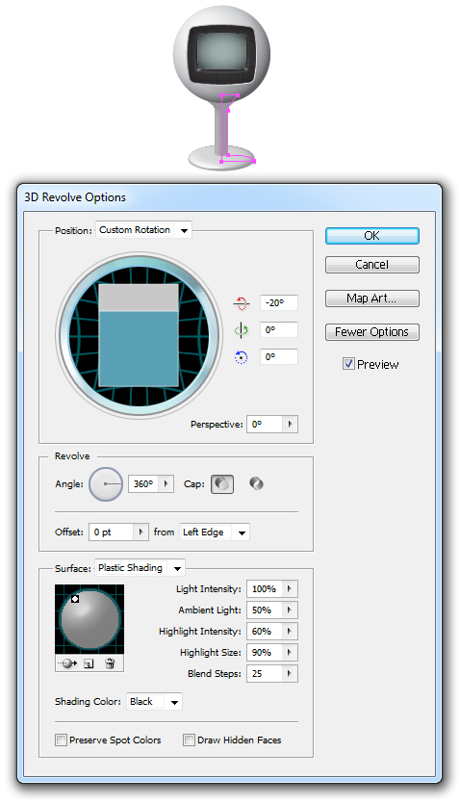460x805 pixels.
Task: Toggle the Preview checkbox
Action: [348, 364]
